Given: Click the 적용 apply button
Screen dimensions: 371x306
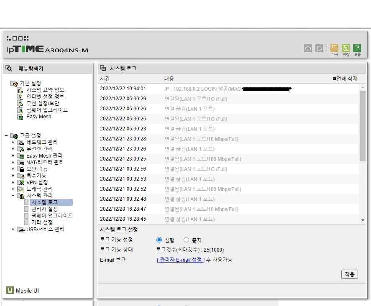Looking at the screenshot, I should (x=350, y=274).
